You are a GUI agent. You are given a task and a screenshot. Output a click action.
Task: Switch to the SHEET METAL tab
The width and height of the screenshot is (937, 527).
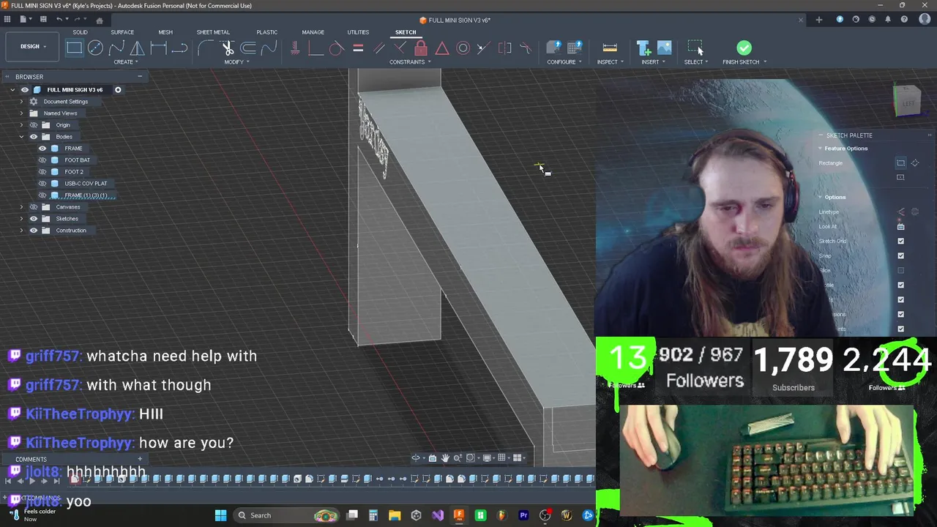click(x=213, y=32)
